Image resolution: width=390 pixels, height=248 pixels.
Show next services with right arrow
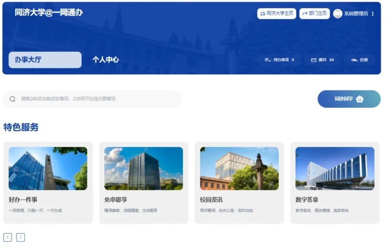tap(21, 238)
